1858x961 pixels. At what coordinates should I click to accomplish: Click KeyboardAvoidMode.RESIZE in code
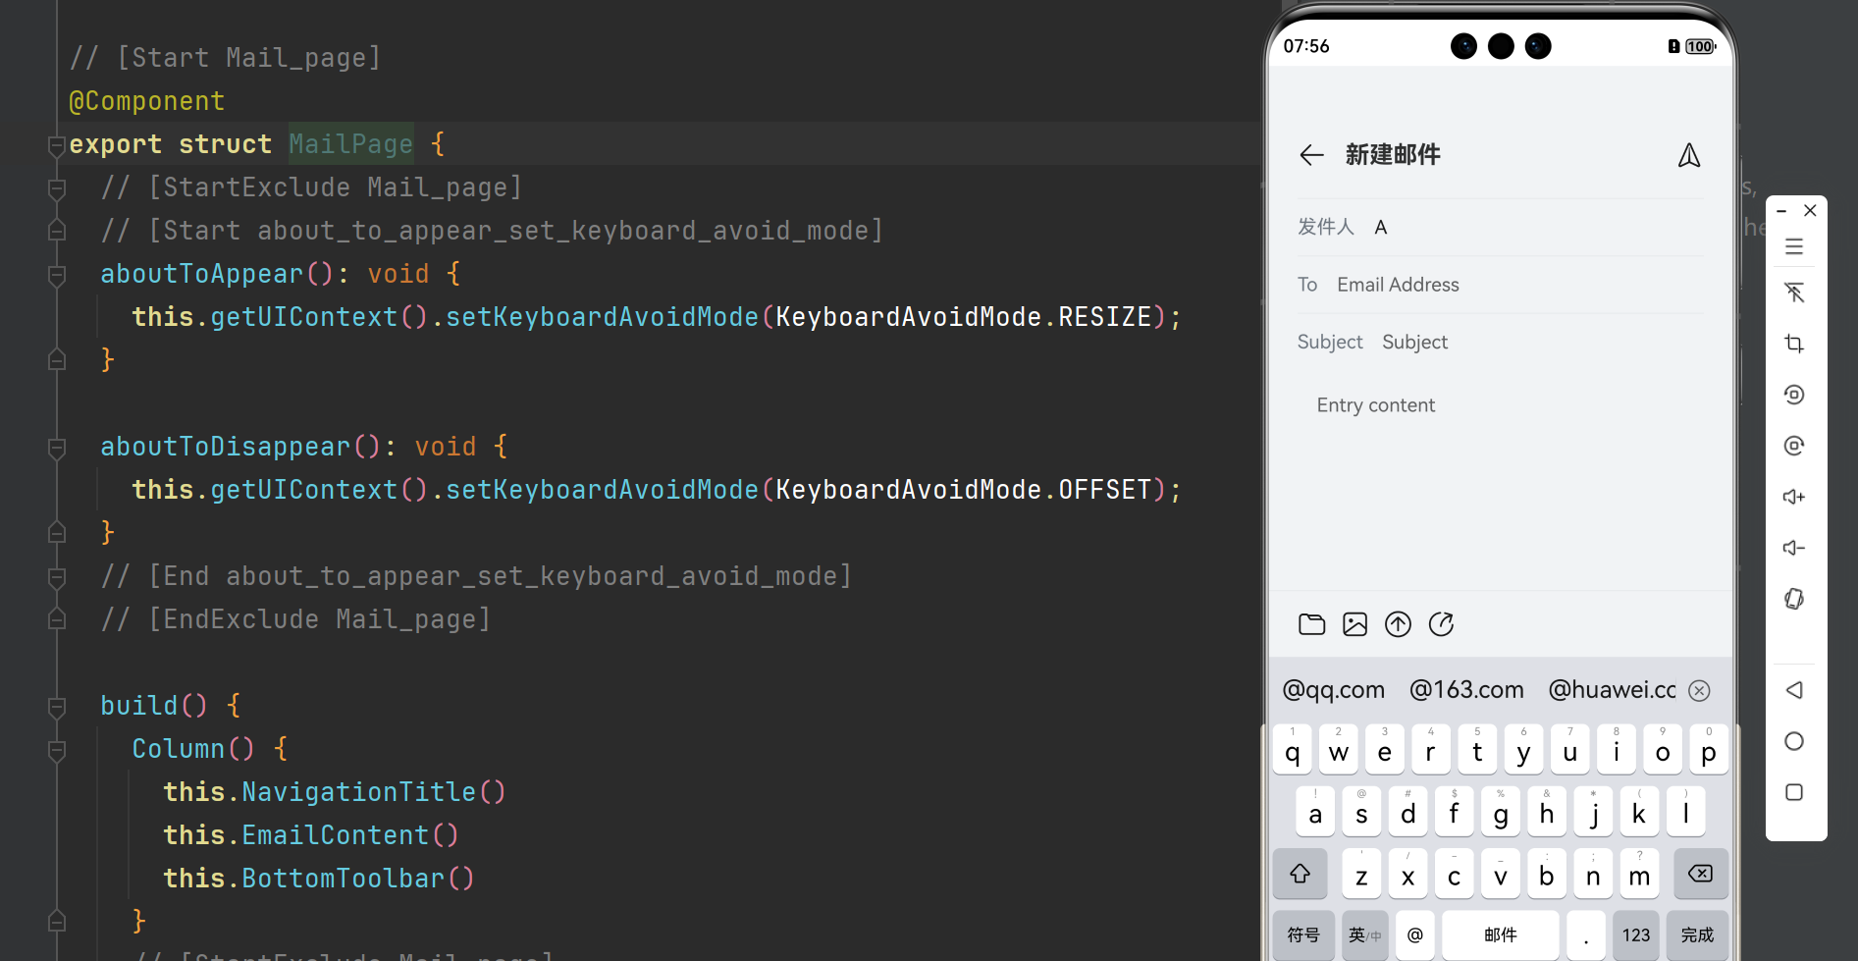tap(964, 317)
